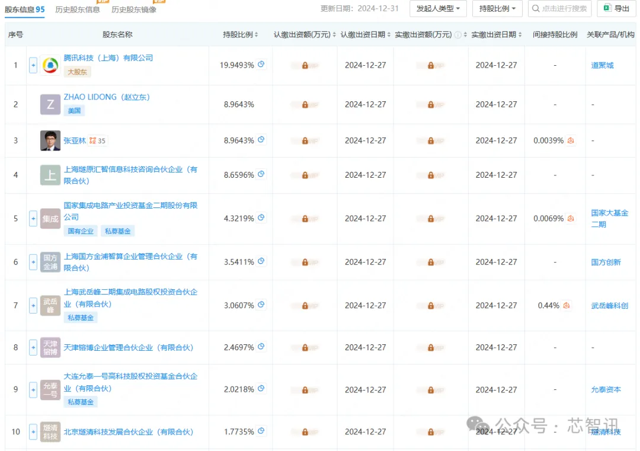Open the 发起人类型 dropdown
Screen dimensions: 640x451
[x=437, y=8]
